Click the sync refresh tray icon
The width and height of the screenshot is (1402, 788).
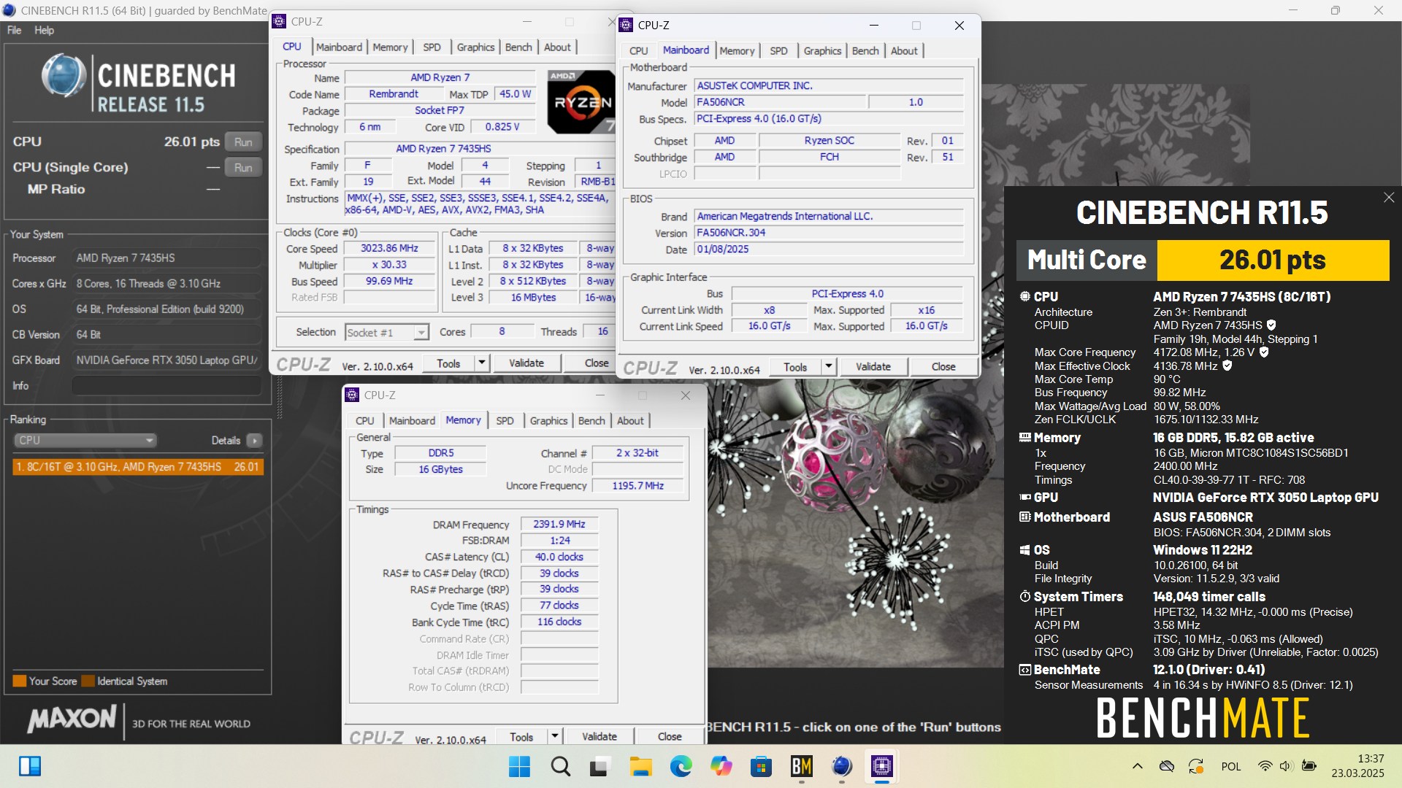point(1195,766)
